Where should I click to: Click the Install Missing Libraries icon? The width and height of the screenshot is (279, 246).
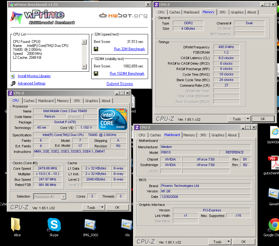[x=13, y=76]
